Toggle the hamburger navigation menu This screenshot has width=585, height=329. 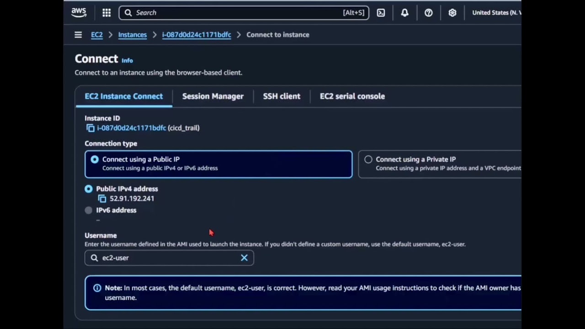pos(78,35)
